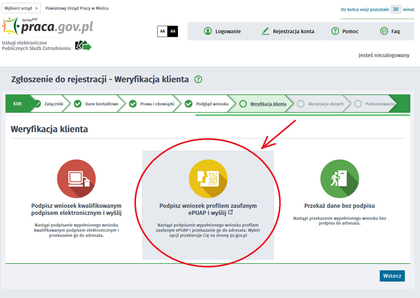Open the Faq section
The image size is (420, 298).
[x=390, y=31]
